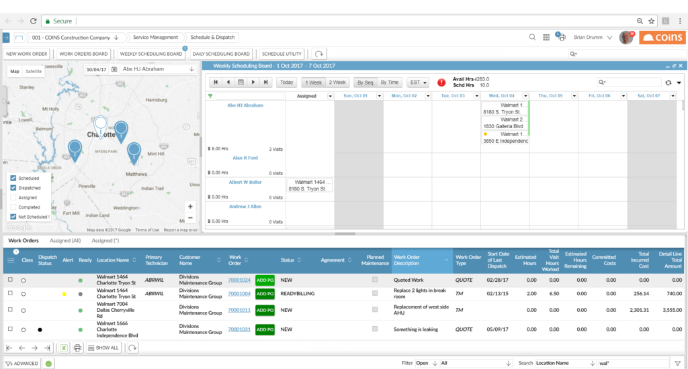Click the board settings refresh icon

point(669,83)
